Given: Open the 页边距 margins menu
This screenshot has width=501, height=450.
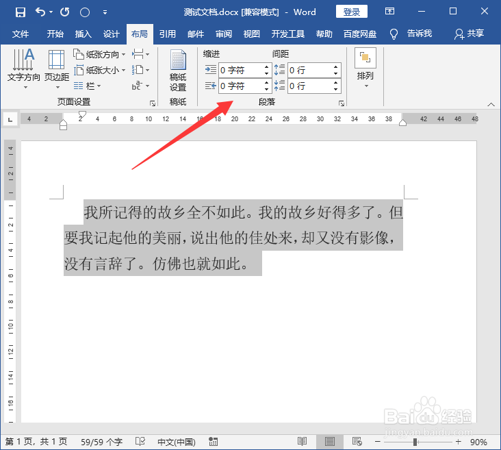Looking at the screenshot, I should tap(57, 68).
